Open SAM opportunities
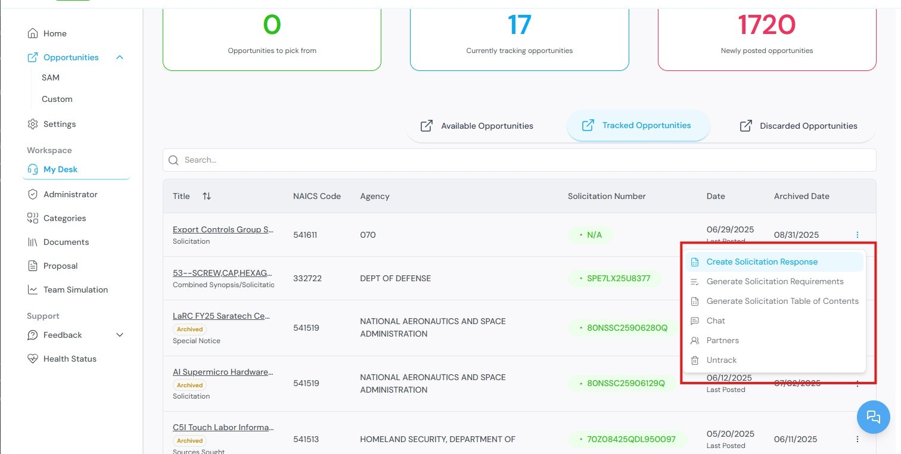The width and height of the screenshot is (901, 454). [x=51, y=77]
